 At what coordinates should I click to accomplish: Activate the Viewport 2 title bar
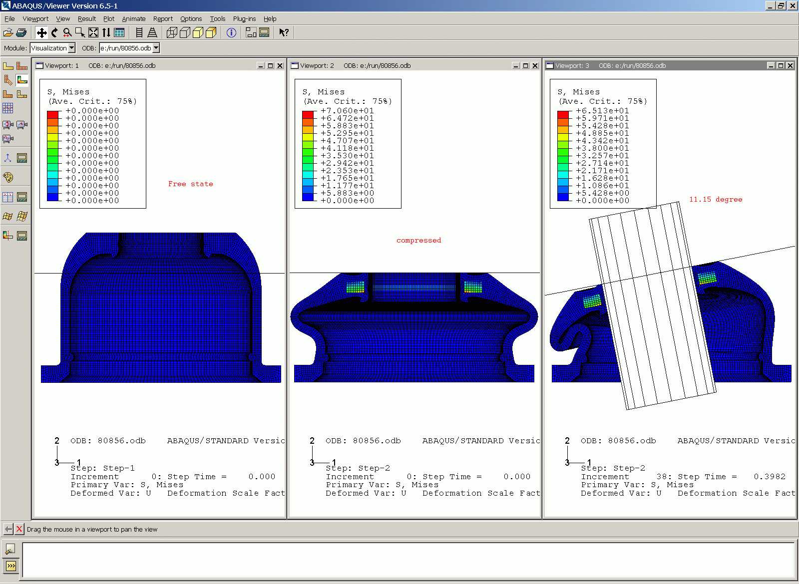point(414,66)
